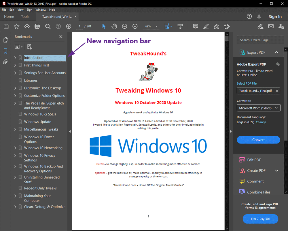Click Sign In
This screenshot has height=231, width=288.
pyautogui.click(x=275, y=16)
